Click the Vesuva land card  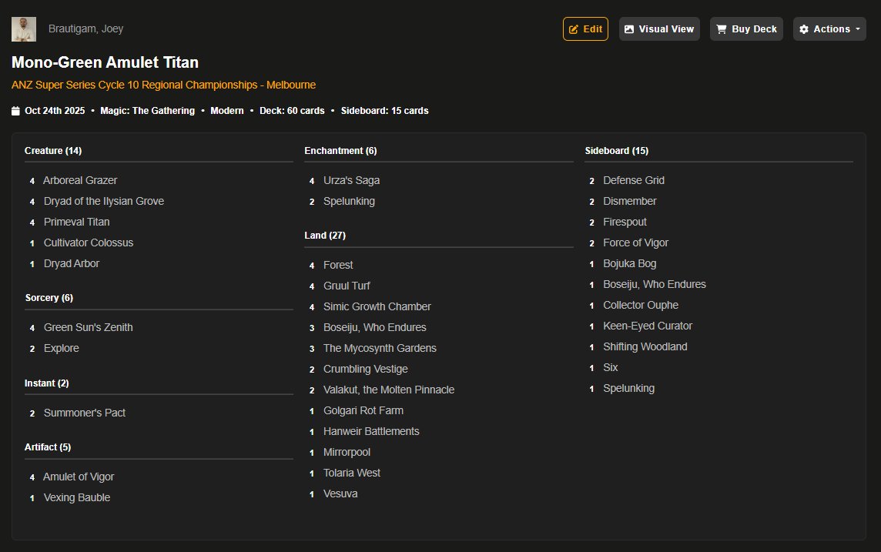[340, 493]
